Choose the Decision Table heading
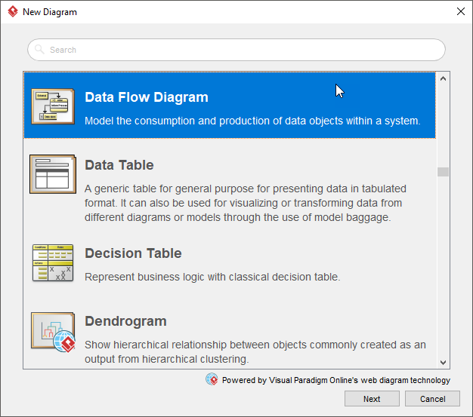The height and width of the screenshot is (417, 473). click(133, 253)
